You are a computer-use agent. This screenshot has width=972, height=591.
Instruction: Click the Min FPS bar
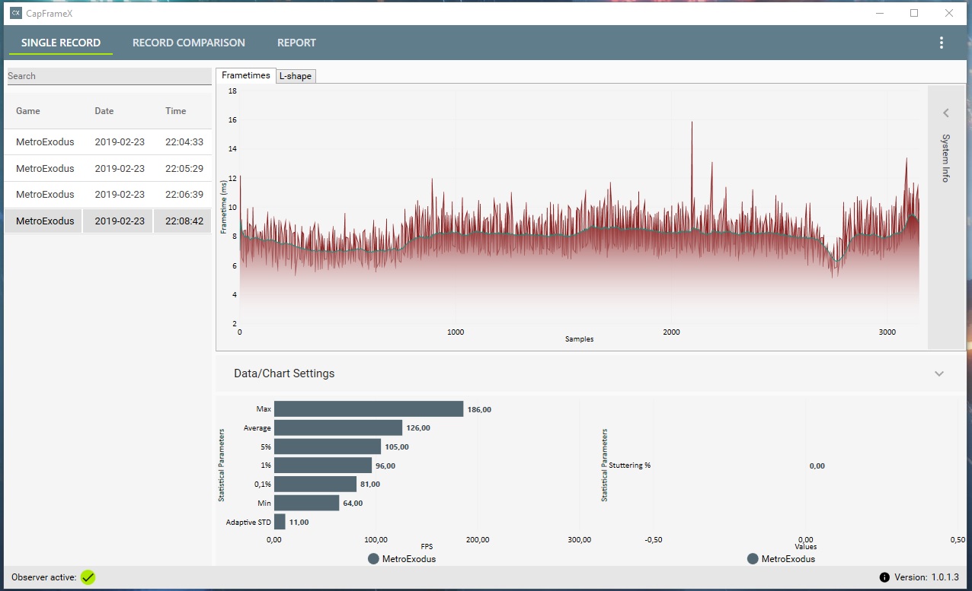click(306, 503)
